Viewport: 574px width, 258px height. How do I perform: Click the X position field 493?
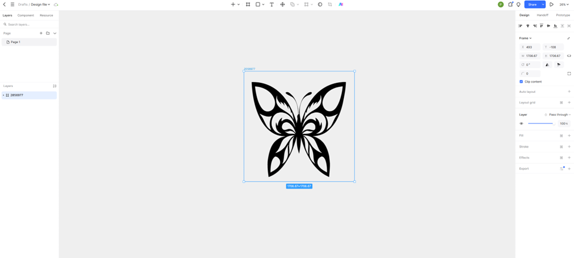530,47
